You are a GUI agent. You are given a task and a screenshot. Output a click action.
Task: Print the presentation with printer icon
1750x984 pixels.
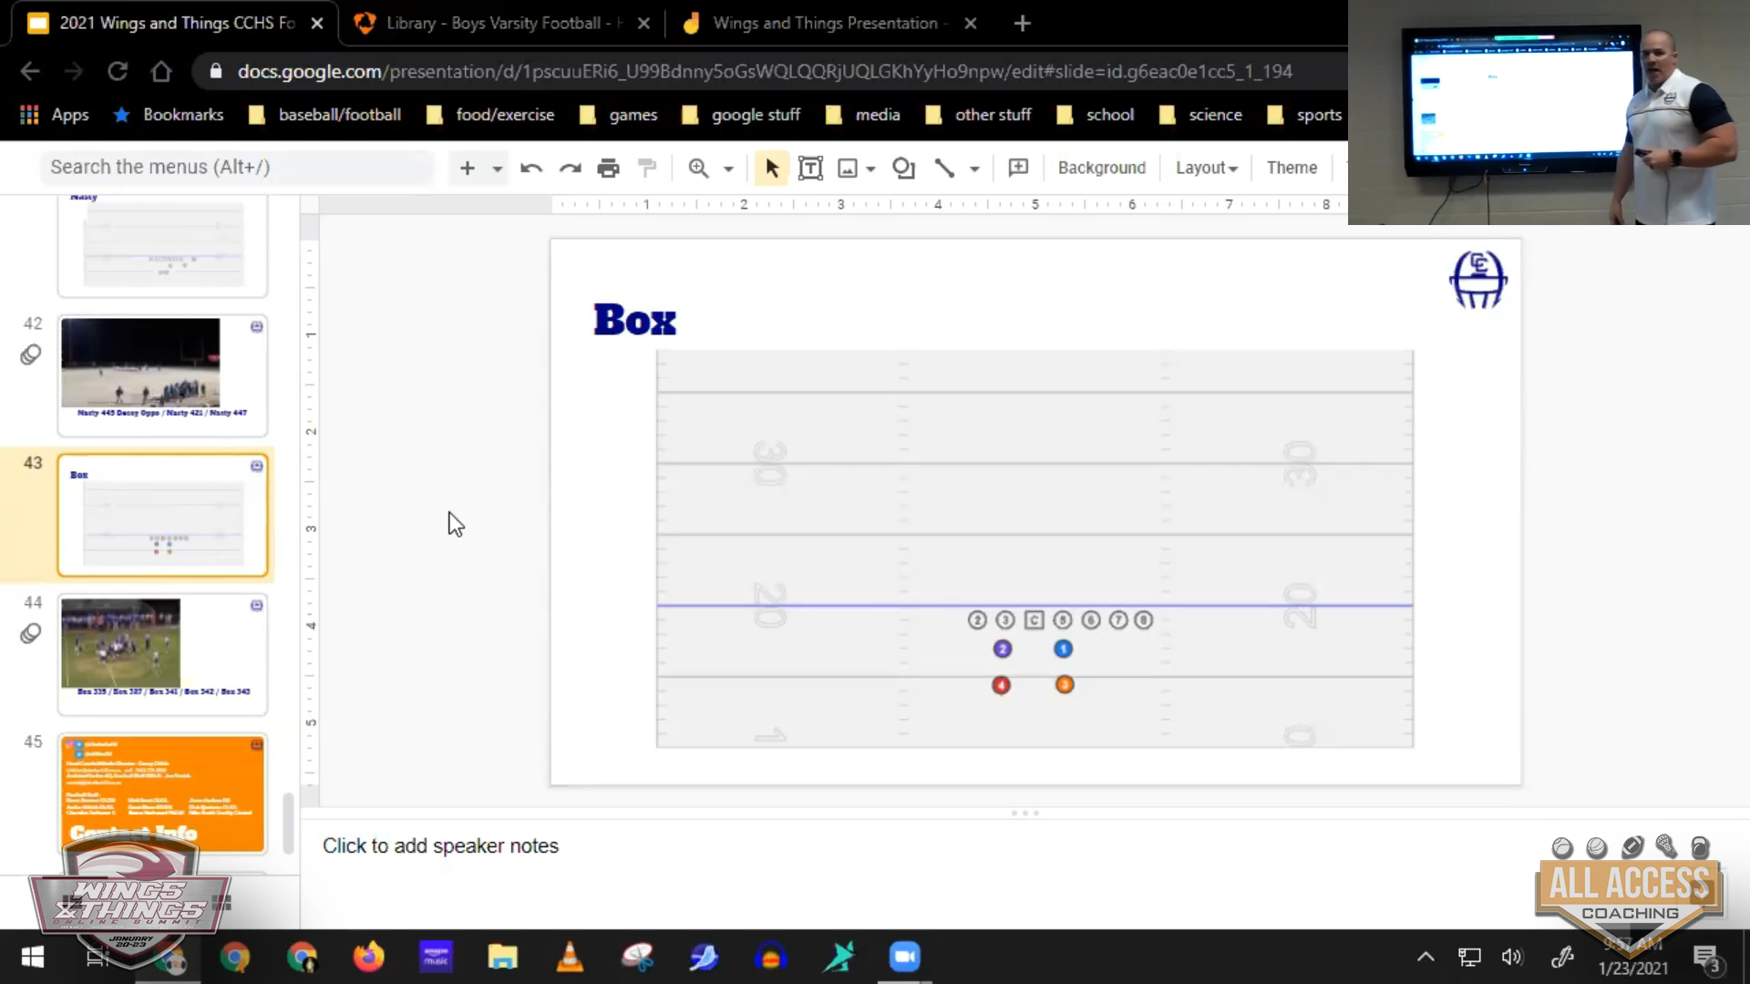608,168
